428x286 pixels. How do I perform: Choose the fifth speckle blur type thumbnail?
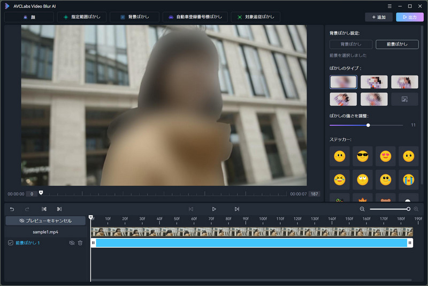tap(374, 99)
